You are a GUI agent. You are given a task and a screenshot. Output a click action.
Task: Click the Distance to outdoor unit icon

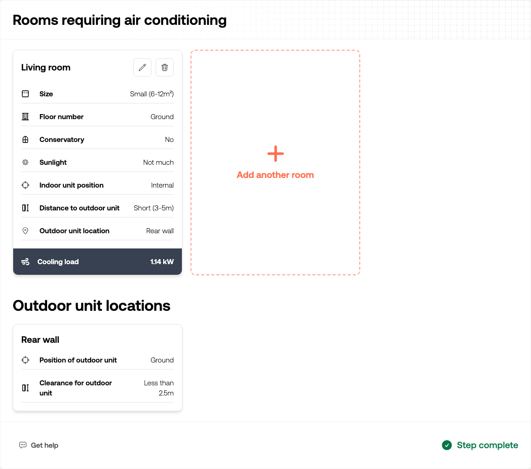click(x=25, y=208)
